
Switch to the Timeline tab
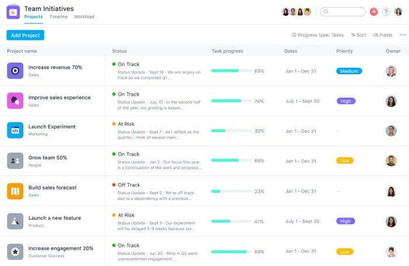click(x=58, y=17)
